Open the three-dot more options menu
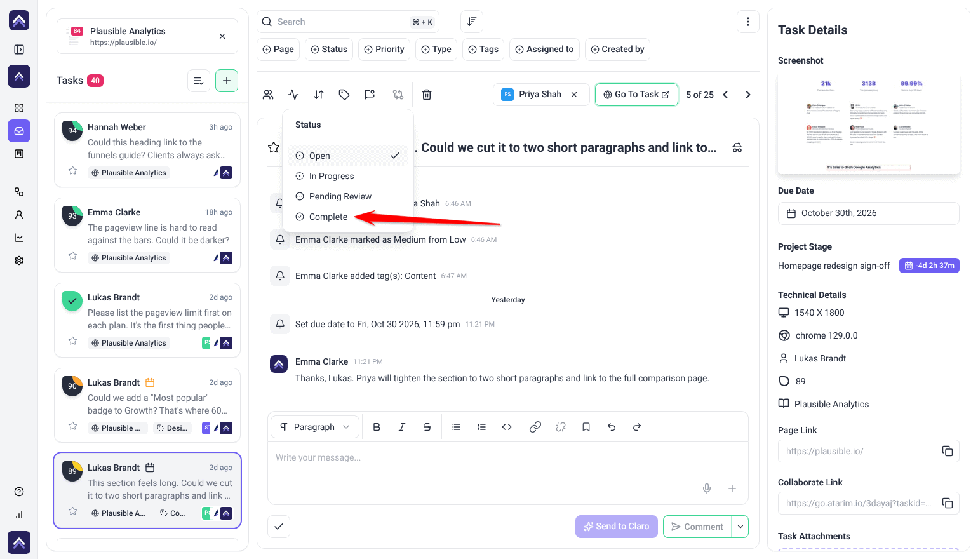Image resolution: width=978 pixels, height=559 pixels. [748, 22]
